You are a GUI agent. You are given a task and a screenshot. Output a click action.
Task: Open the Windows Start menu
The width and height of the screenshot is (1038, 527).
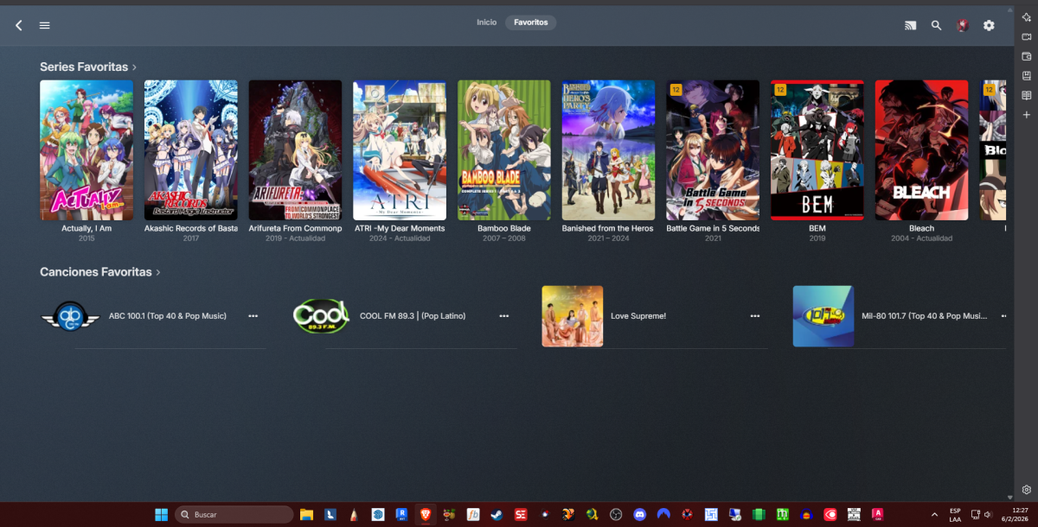coord(162,515)
